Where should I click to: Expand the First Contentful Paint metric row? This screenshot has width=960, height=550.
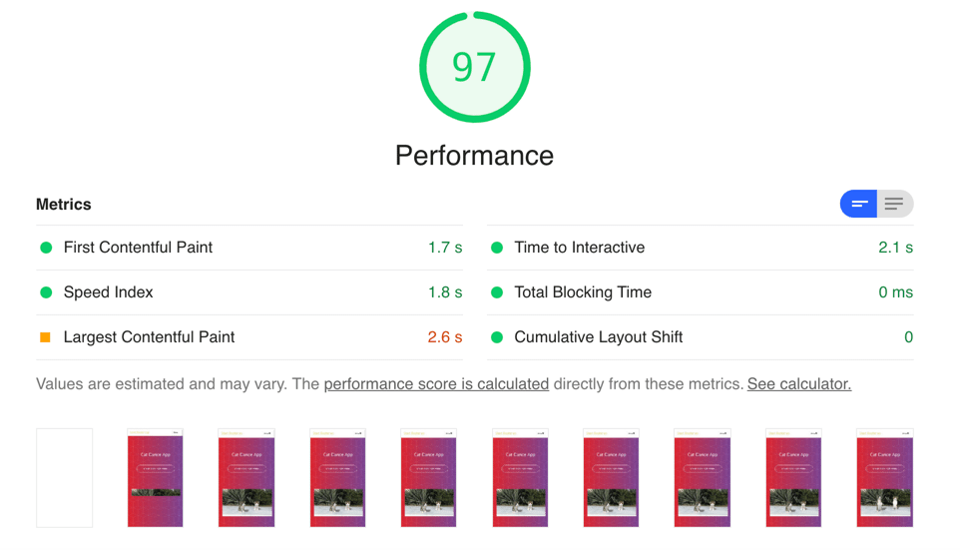(x=249, y=248)
